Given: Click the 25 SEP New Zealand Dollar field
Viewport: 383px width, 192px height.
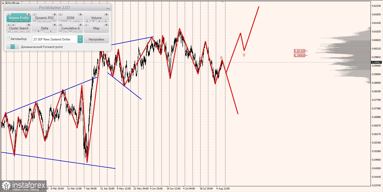Looking at the screenshot, I should pyautogui.click(x=55, y=39).
